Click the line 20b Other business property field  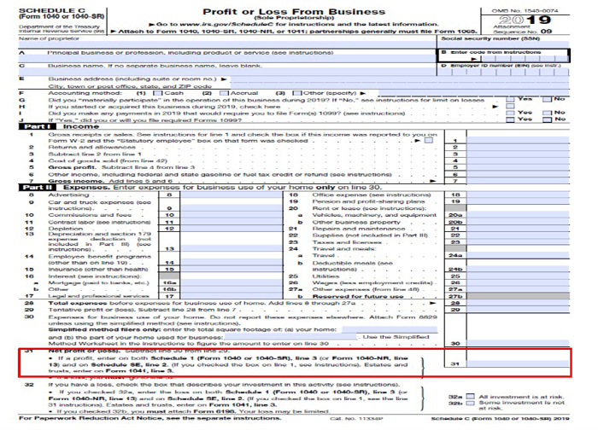pos(519,222)
